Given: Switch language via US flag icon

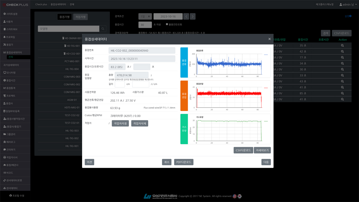Looking at the screenshot, I should tap(234, 196).
